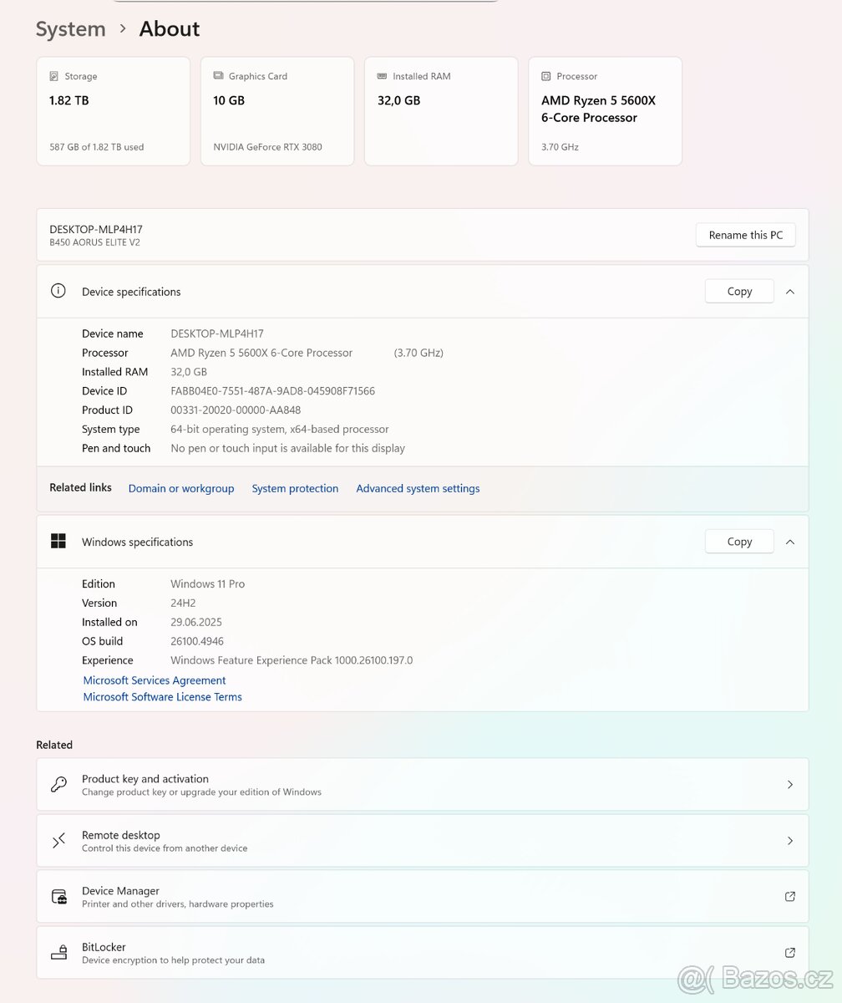
Task: Click System type 64-bit operating system value
Action: pyautogui.click(x=280, y=429)
